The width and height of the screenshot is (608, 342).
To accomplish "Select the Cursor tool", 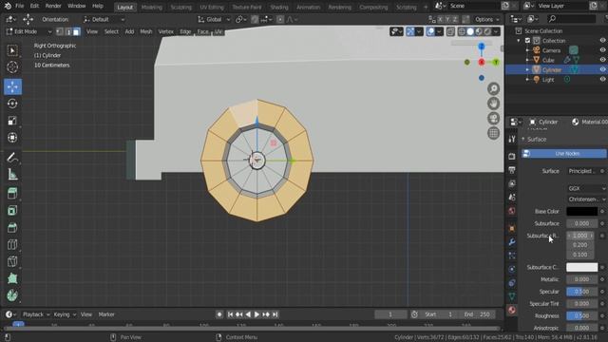I will pyautogui.click(x=12, y=67).
